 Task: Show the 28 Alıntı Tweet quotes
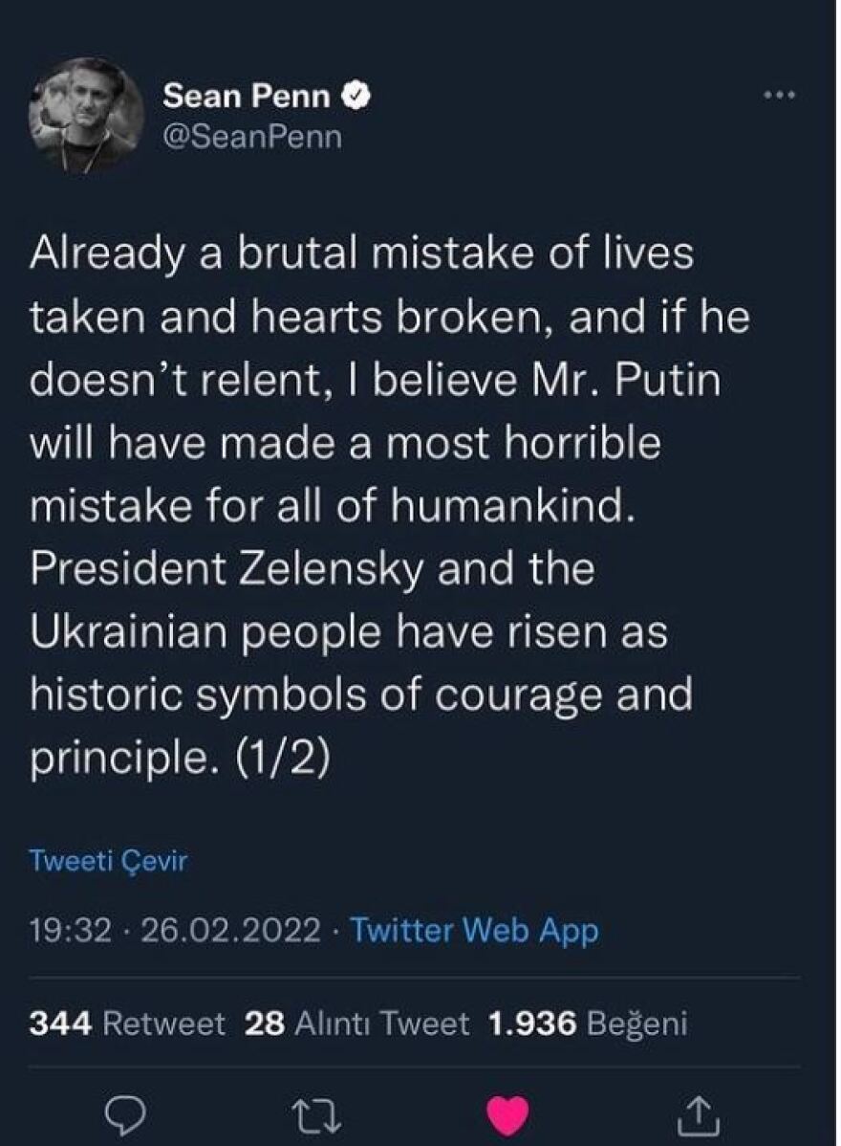click(x=357, y=1024)
